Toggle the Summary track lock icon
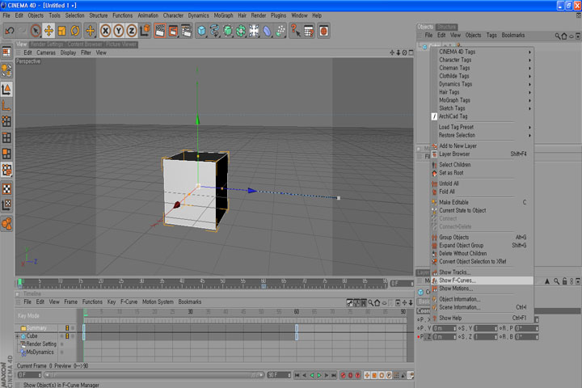 pyautogui.click(x=67, y=328)
